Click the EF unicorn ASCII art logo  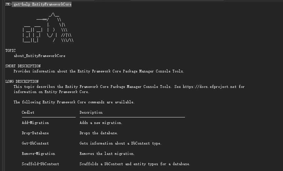point(48,27)
